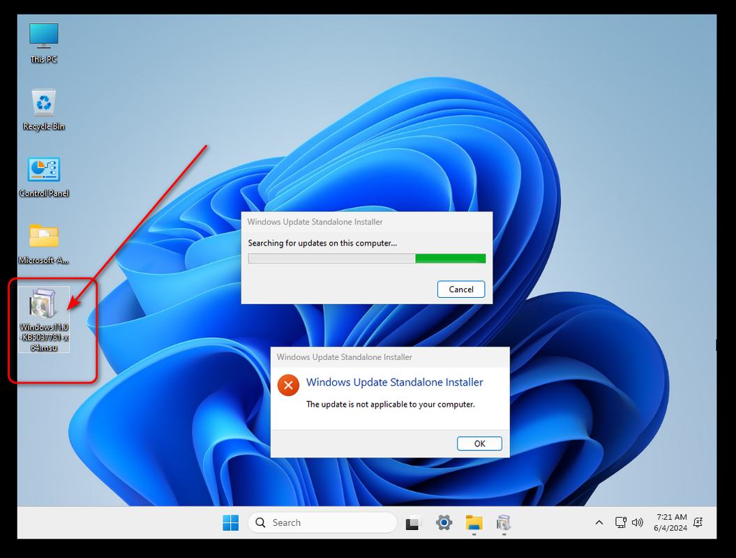Open the clock showing 7:21 AM
Screen dimensions: 736x558
[x=670, y=522]
